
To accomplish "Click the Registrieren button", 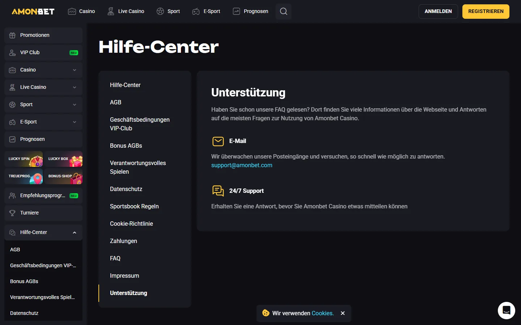I will [486, 12].
